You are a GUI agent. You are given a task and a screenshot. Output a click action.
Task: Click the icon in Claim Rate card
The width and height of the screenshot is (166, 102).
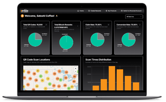[x=109, y=25]
